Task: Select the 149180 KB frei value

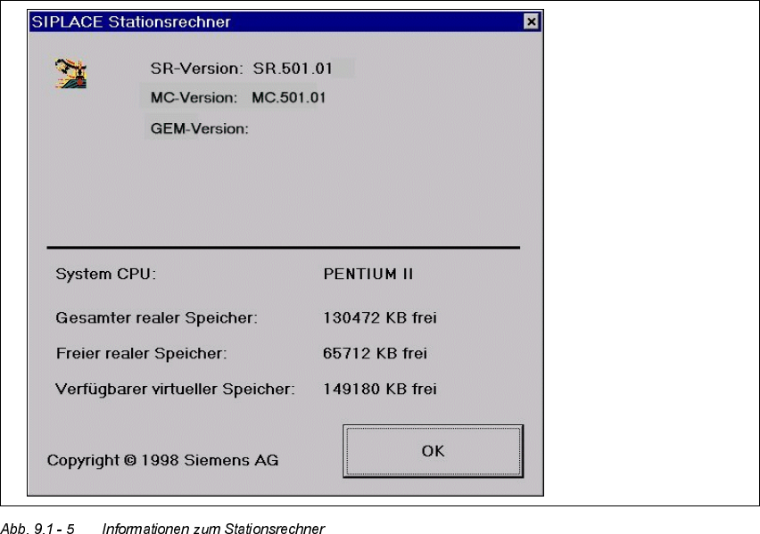Action: point(379,389)
